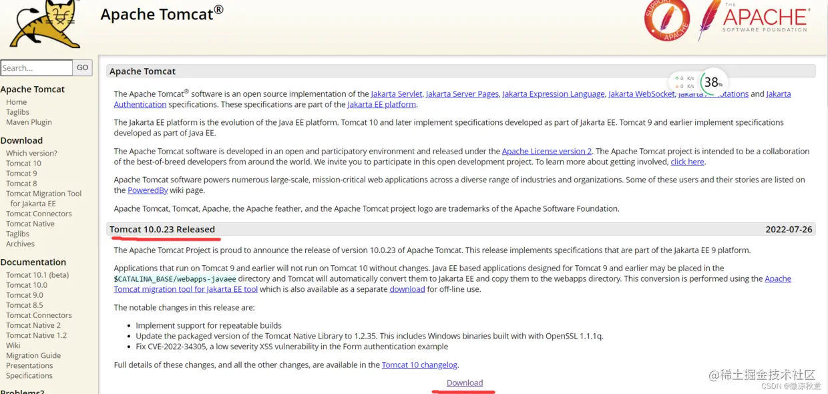Viewport: 828px width, 394px height.
Task: Open Tomcat 10.1 (beta) documentation
Action: pos(37,274)
